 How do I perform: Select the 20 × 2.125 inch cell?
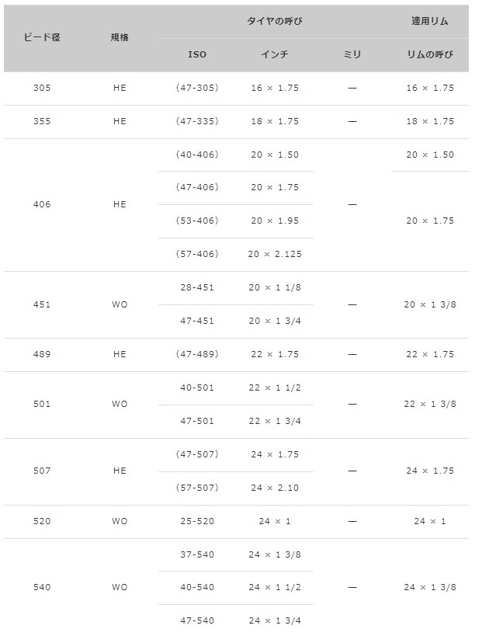point(275,255)
